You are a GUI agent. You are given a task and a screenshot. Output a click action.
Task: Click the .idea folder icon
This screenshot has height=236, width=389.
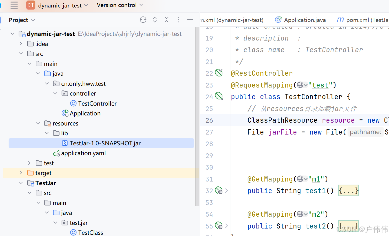(30, 44)
